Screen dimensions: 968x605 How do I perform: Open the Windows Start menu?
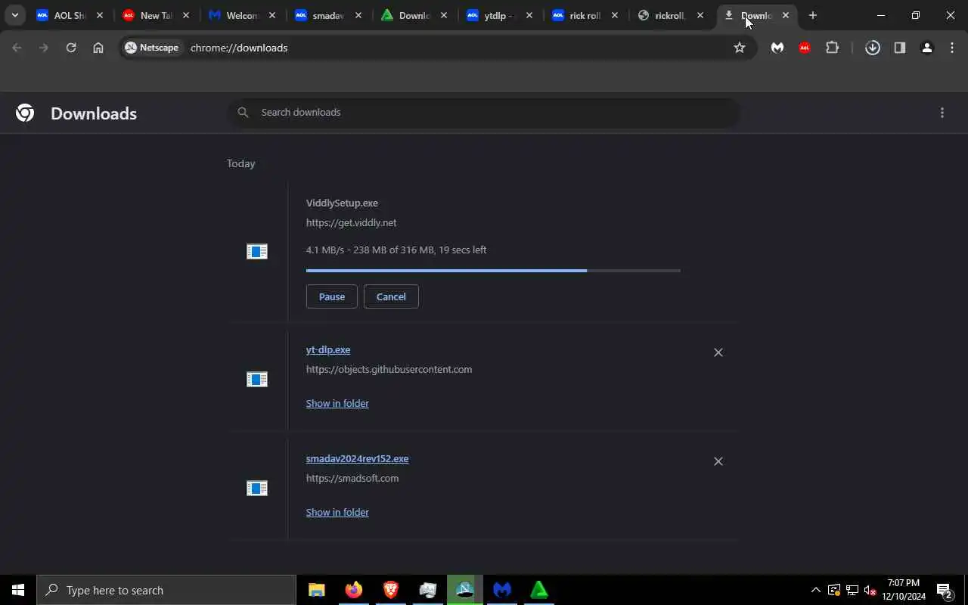tap(18, 590)
